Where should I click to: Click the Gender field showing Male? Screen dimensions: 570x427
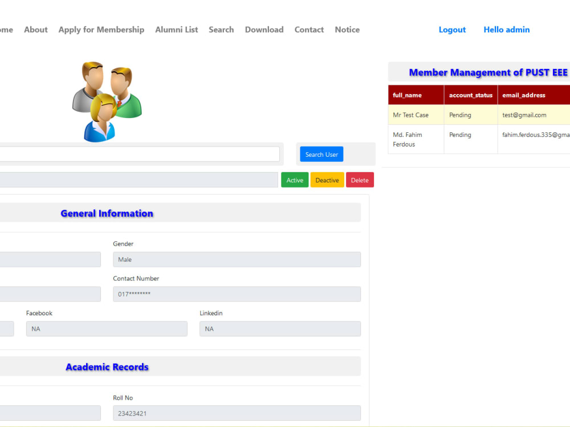pos(237,259)
